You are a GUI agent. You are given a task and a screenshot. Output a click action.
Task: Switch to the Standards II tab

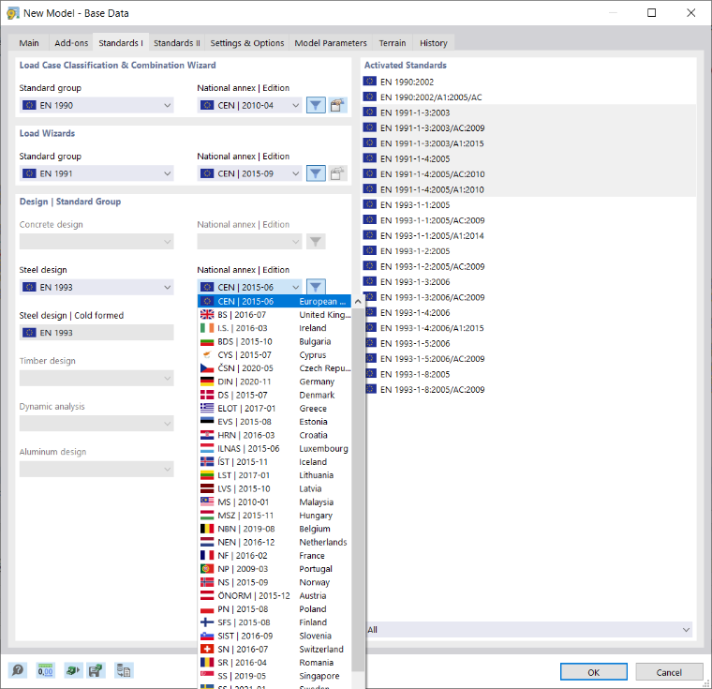[x=177, y=43]
